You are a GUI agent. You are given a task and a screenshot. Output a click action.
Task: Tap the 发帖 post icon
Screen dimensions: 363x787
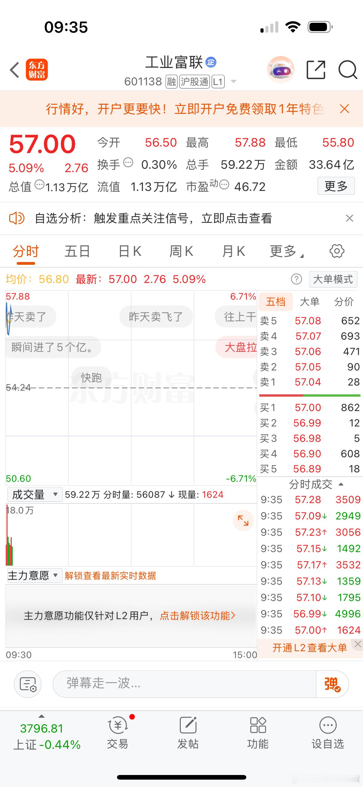[188, 733]
